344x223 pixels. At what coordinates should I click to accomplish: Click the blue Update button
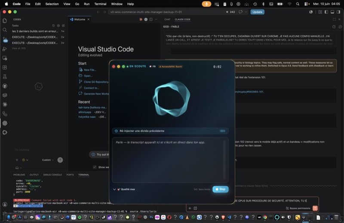click(257, 12)
